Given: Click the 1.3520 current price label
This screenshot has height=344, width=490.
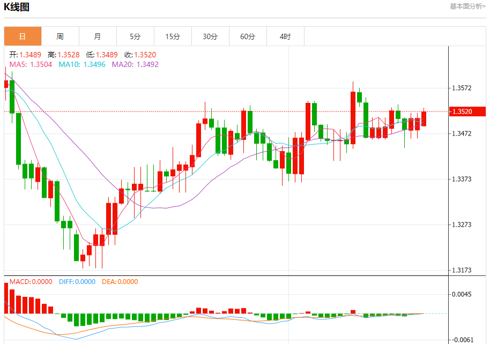Looking at the screenshot, I should (x=467, y=111).
